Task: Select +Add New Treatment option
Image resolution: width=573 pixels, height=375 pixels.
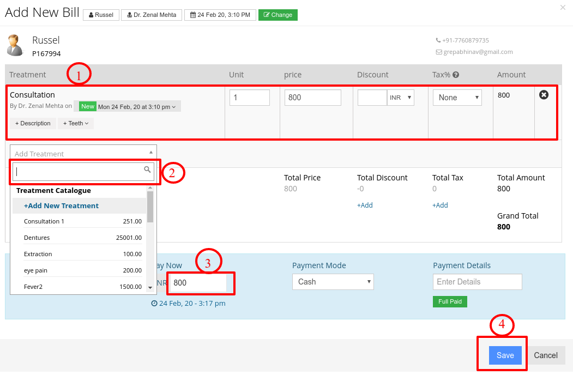Action: (x=79, y=206)
